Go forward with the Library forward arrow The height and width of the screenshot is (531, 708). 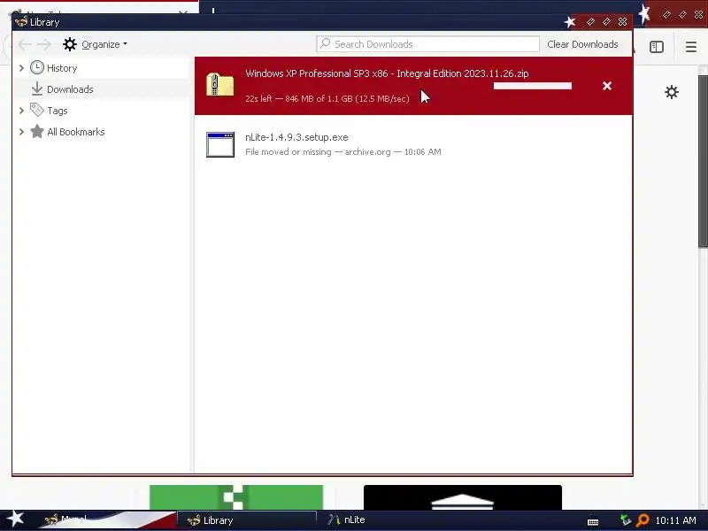(44, 44)
